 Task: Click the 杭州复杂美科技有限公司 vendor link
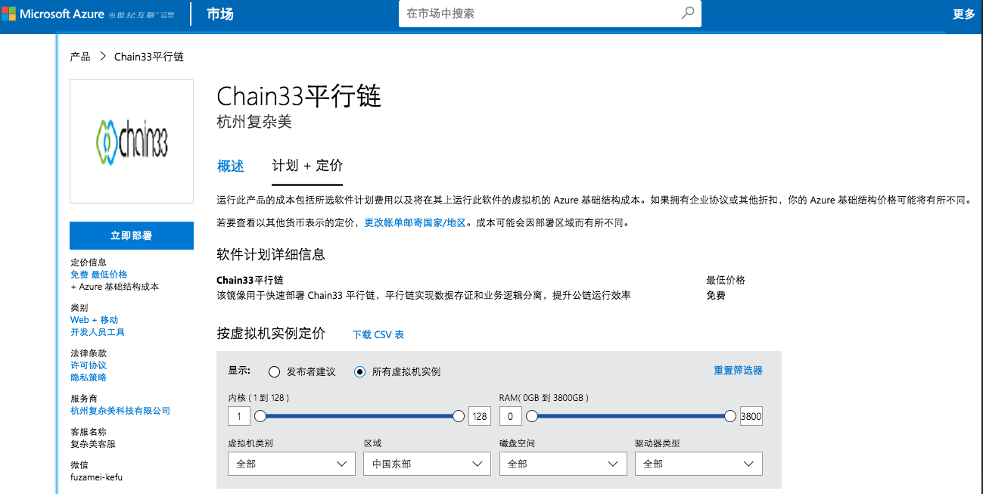pyautogui.click(x=120, y=411)
